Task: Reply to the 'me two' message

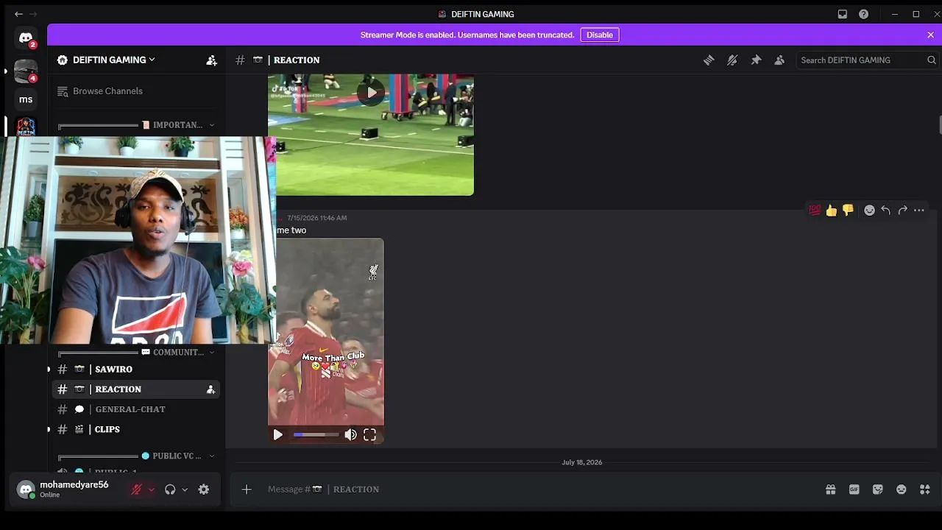Action: [x=886, y=211]
